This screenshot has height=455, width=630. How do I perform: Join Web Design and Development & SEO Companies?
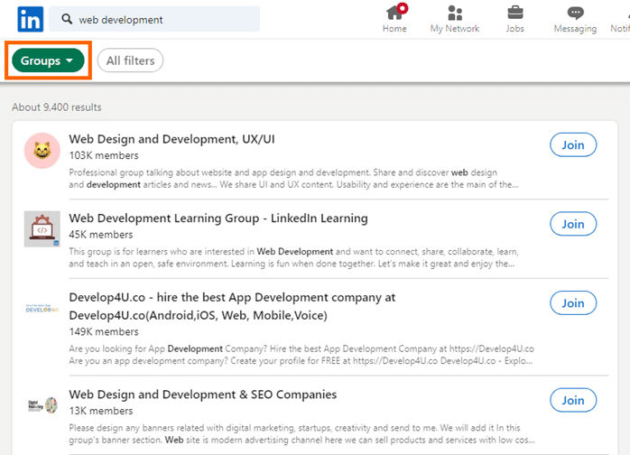click(573, 400)
